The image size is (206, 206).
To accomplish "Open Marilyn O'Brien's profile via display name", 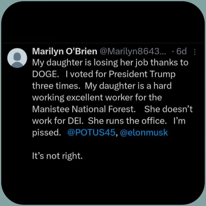I will pos(65,51).
